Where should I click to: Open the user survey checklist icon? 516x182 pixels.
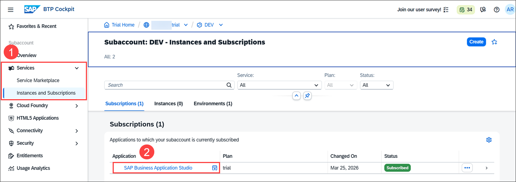(446, 10)
